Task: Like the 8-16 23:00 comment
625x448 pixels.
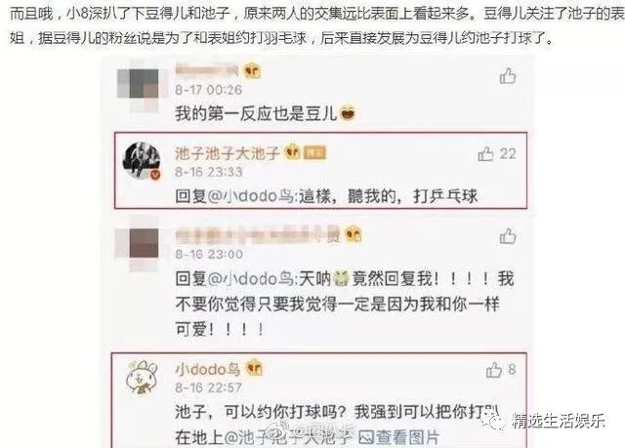Action: tap(508, 236)
